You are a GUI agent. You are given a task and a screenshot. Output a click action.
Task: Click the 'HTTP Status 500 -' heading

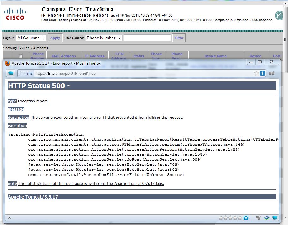39,86
